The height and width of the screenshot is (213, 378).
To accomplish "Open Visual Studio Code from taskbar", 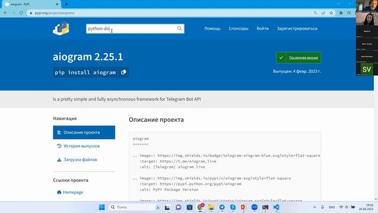I will tap(276, 207).
